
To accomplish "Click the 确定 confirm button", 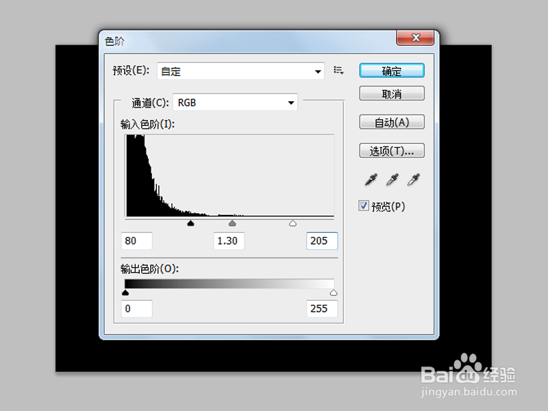I will point(392,71).
